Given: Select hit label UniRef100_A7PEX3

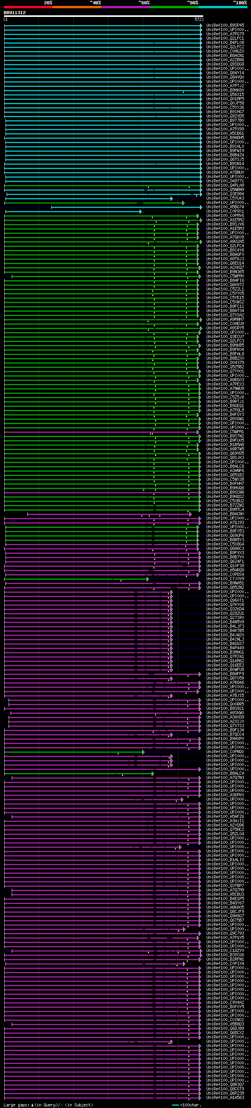Looking at the screenshot, I should point(225,384).
